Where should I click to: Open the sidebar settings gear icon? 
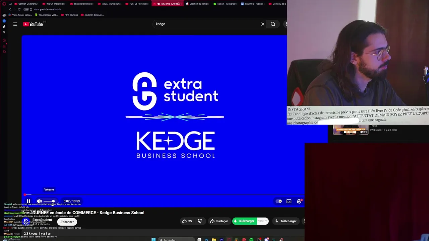pyautogui.click(x=4, y=15)
